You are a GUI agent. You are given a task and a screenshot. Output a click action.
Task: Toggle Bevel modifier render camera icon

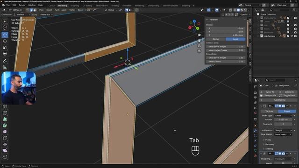point(284,106)
